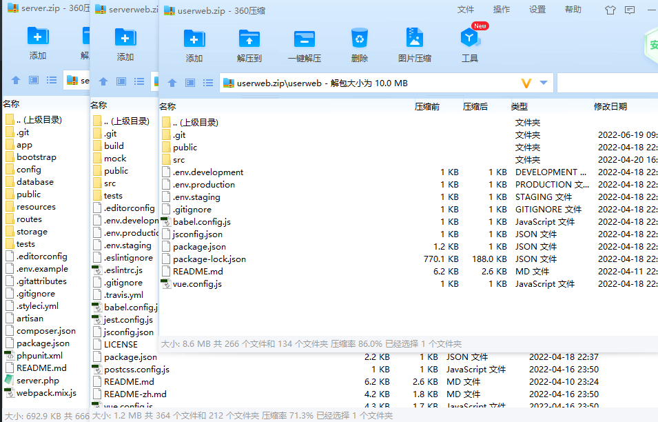Click the feedback message icon in title bar
This screenshot has height=422, width=658.
[x=630, y=10]
